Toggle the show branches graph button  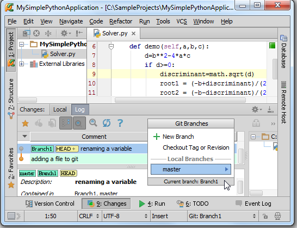[66, 123]
